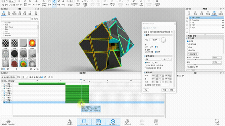
Task: Select the Pan camera tool
Action: tap(59, 3)
